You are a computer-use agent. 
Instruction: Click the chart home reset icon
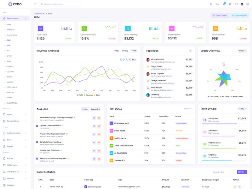coord(133,60)
